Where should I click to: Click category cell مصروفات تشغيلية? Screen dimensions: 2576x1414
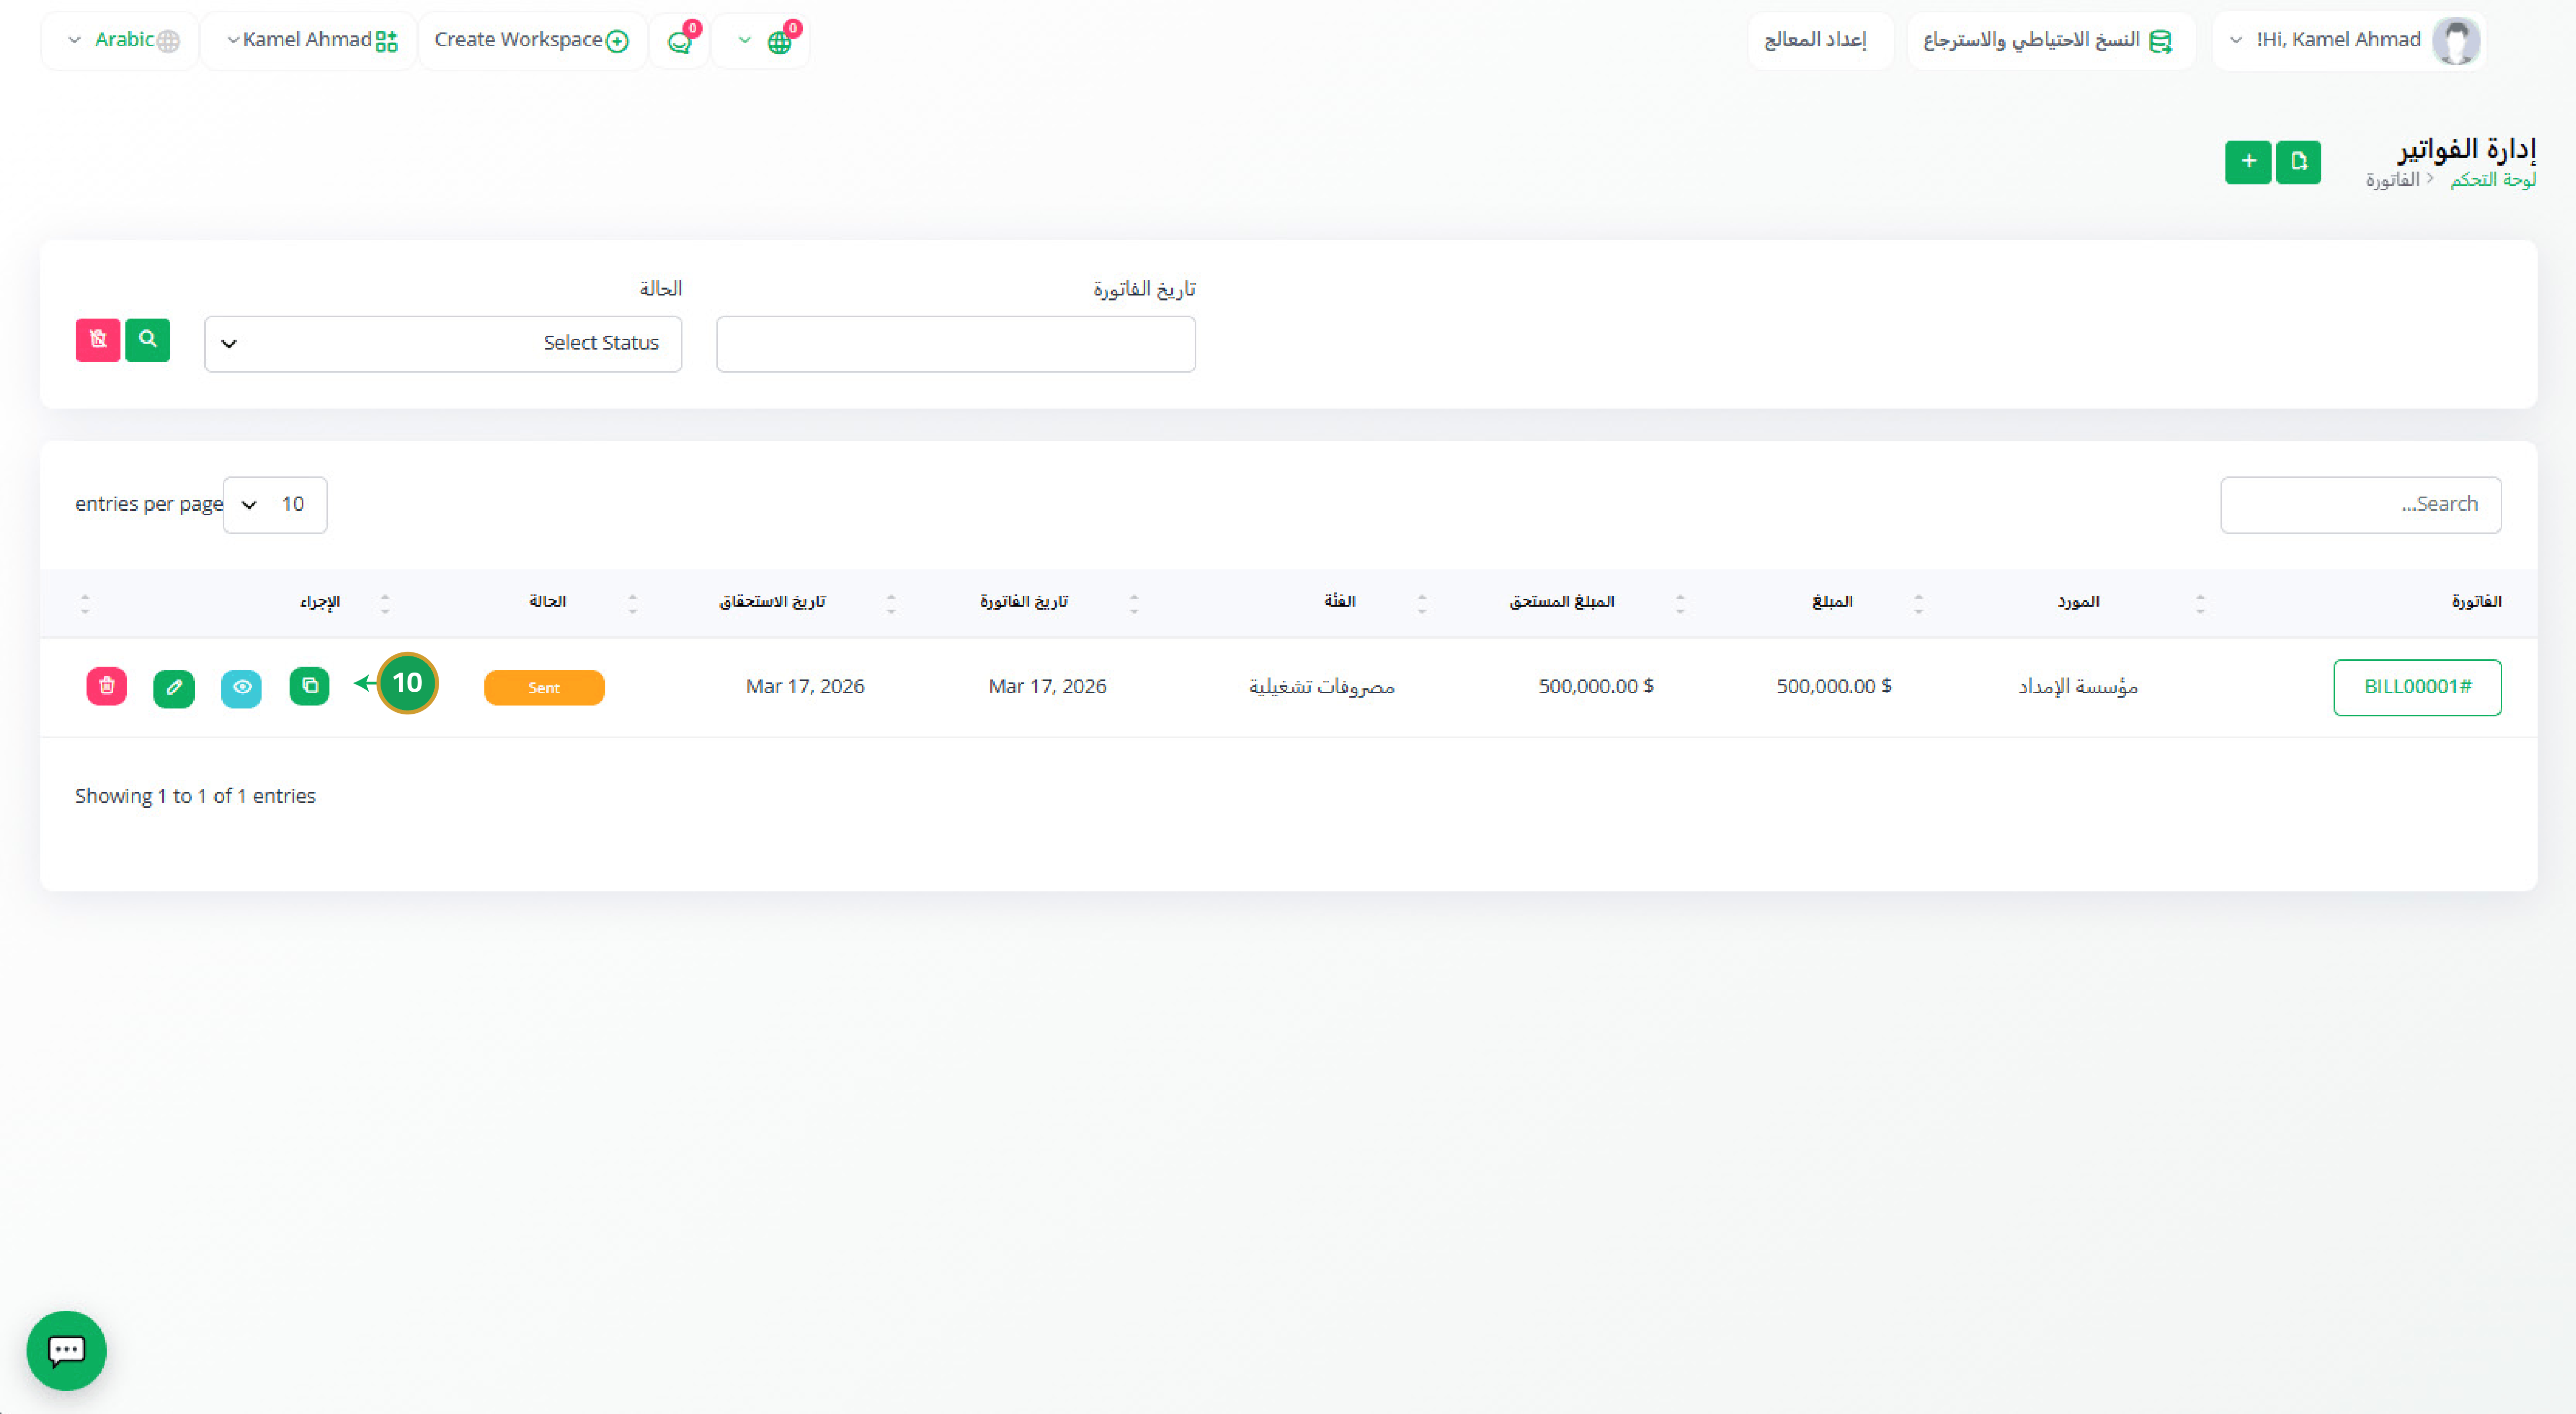click(1321, 687)
